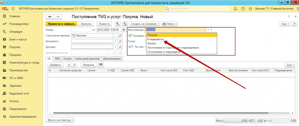Move row down arrow

74,65
